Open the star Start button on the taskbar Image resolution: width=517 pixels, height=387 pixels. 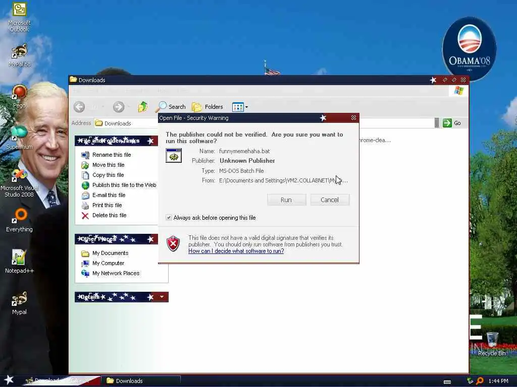[9, 380]
